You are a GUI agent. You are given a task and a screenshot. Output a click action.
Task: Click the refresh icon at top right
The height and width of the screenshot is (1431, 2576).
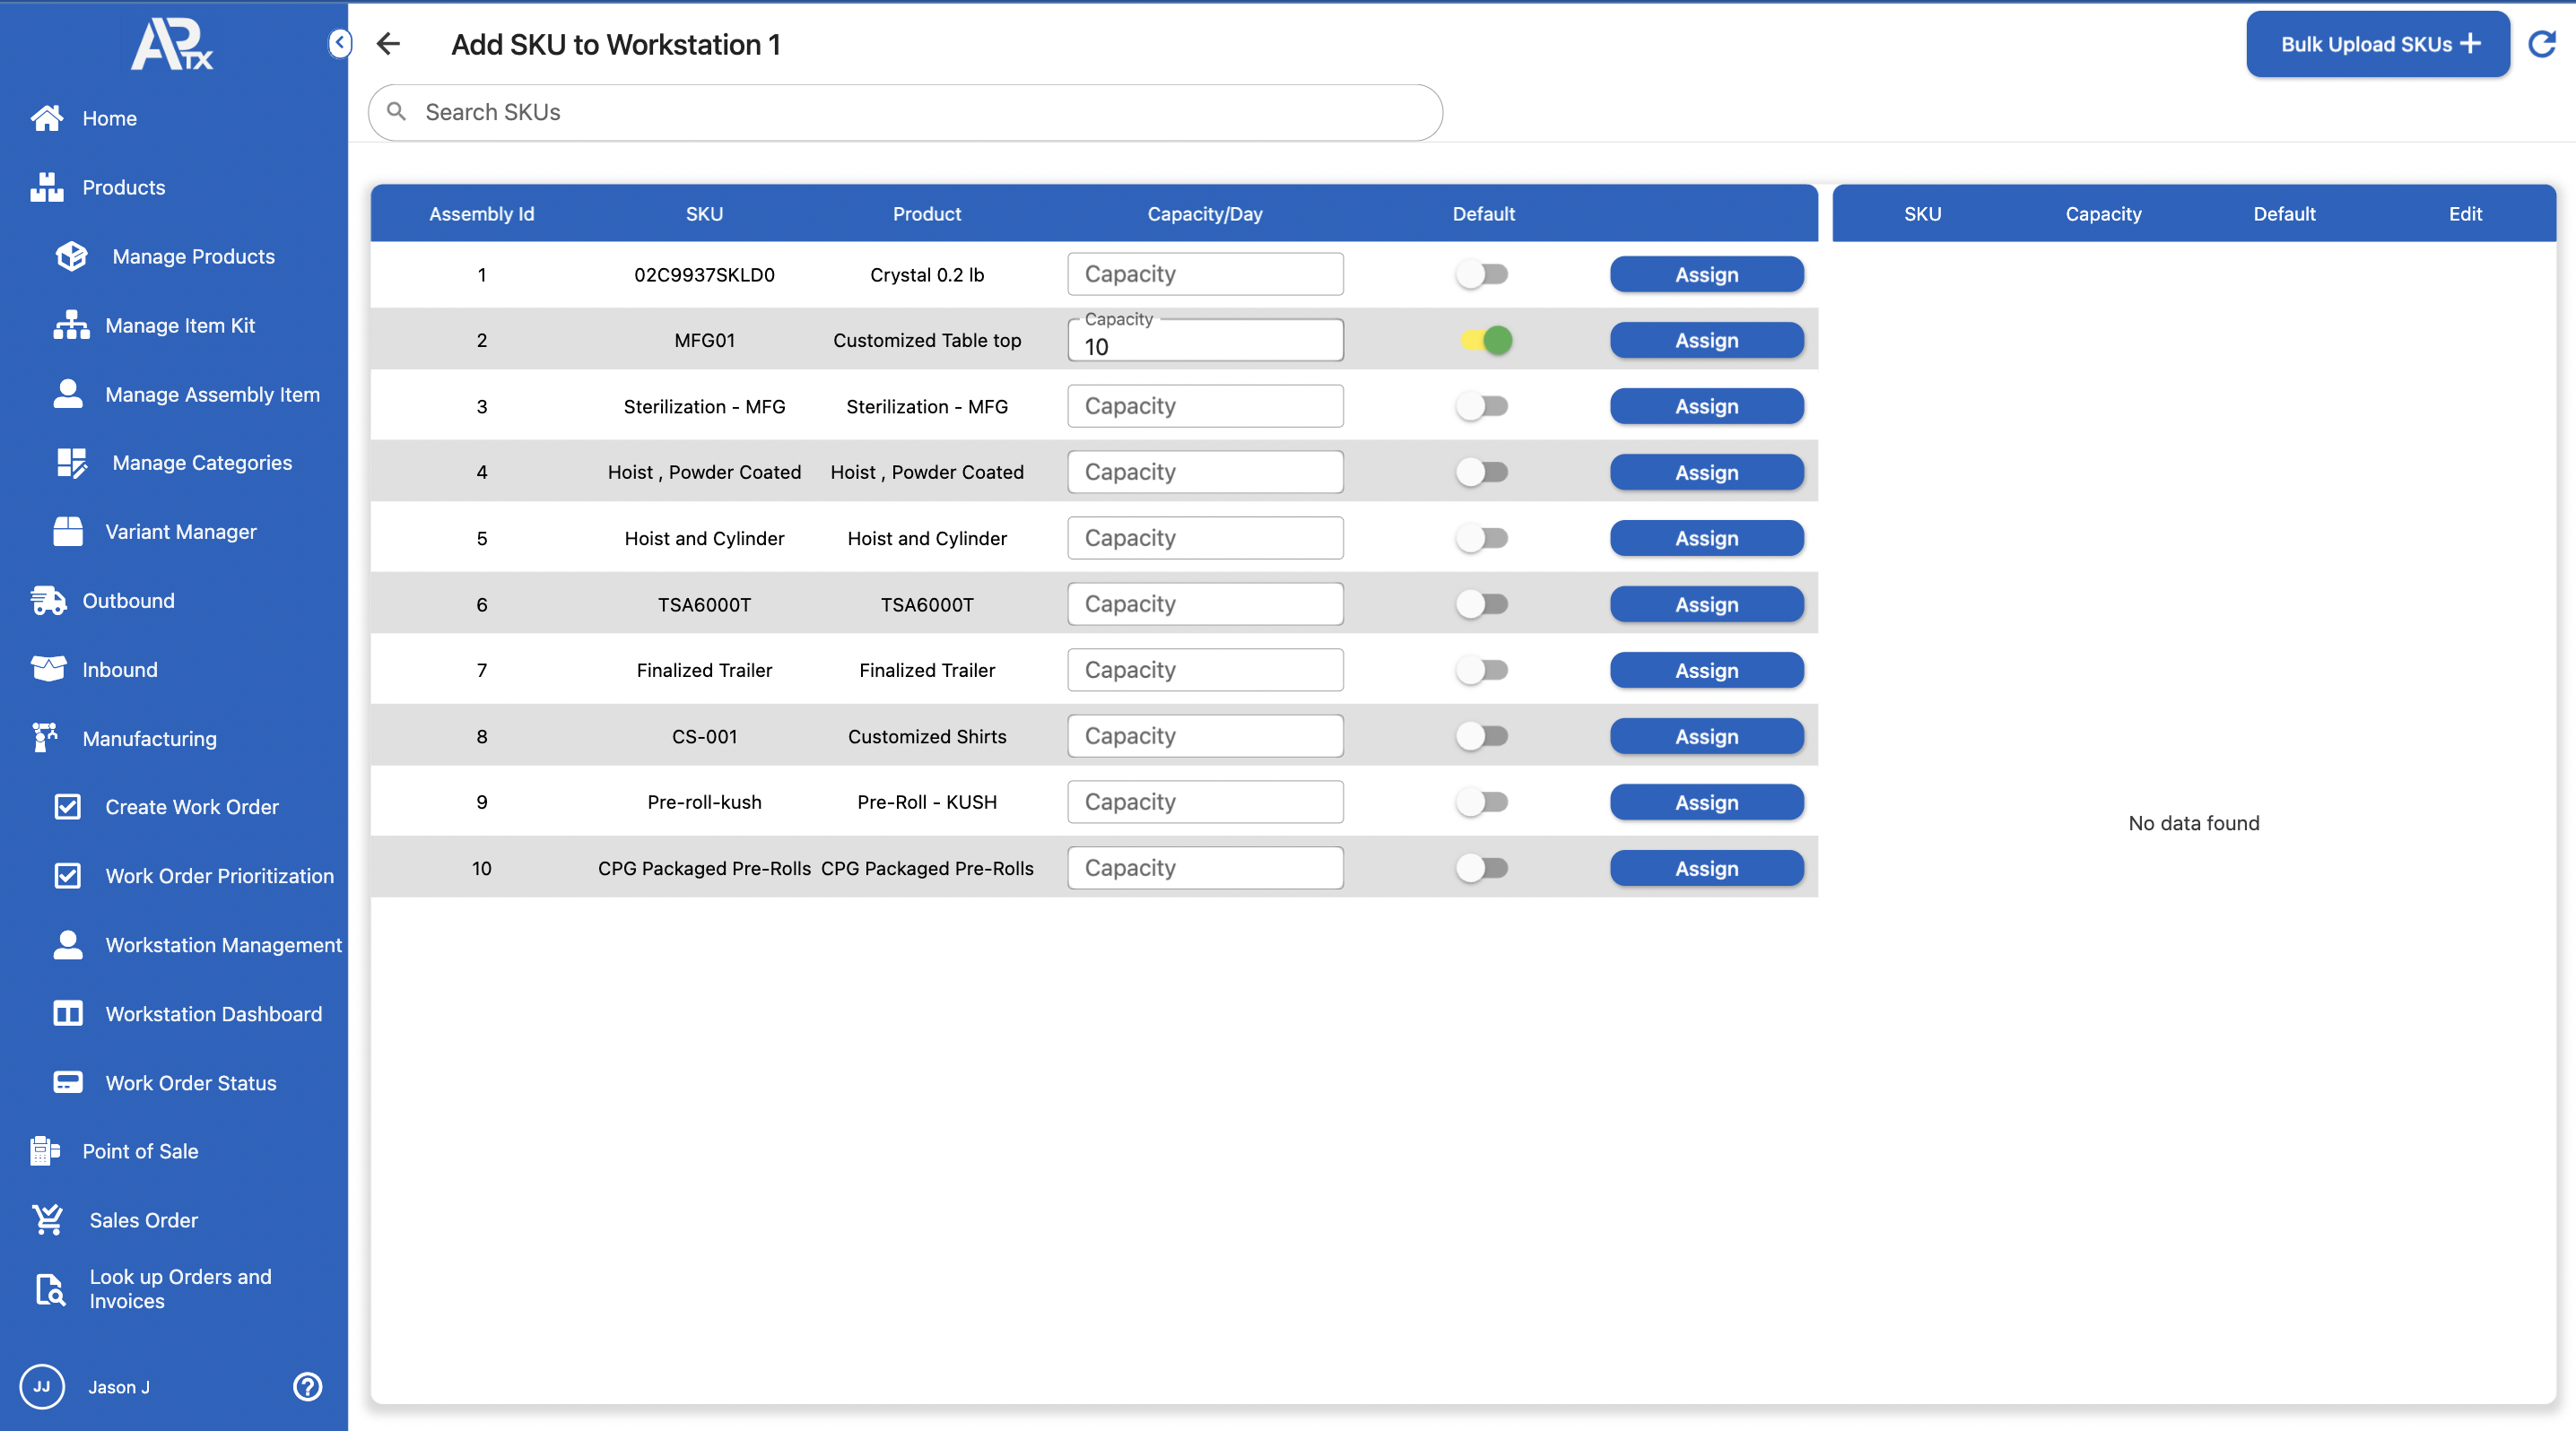2541,44
